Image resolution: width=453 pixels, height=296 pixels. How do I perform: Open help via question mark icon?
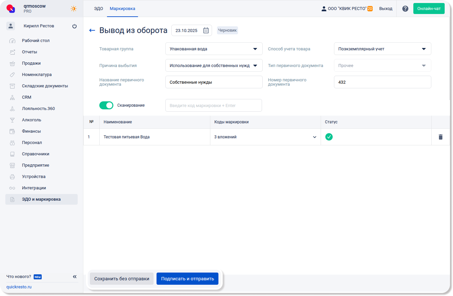[405, 9]
